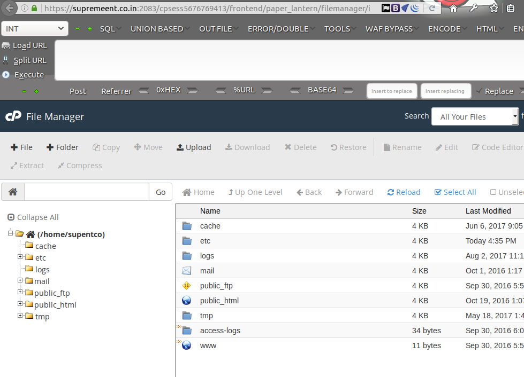Click the browser address bar URL
This screenshot has width=524, height=377.
click(207, 8)
